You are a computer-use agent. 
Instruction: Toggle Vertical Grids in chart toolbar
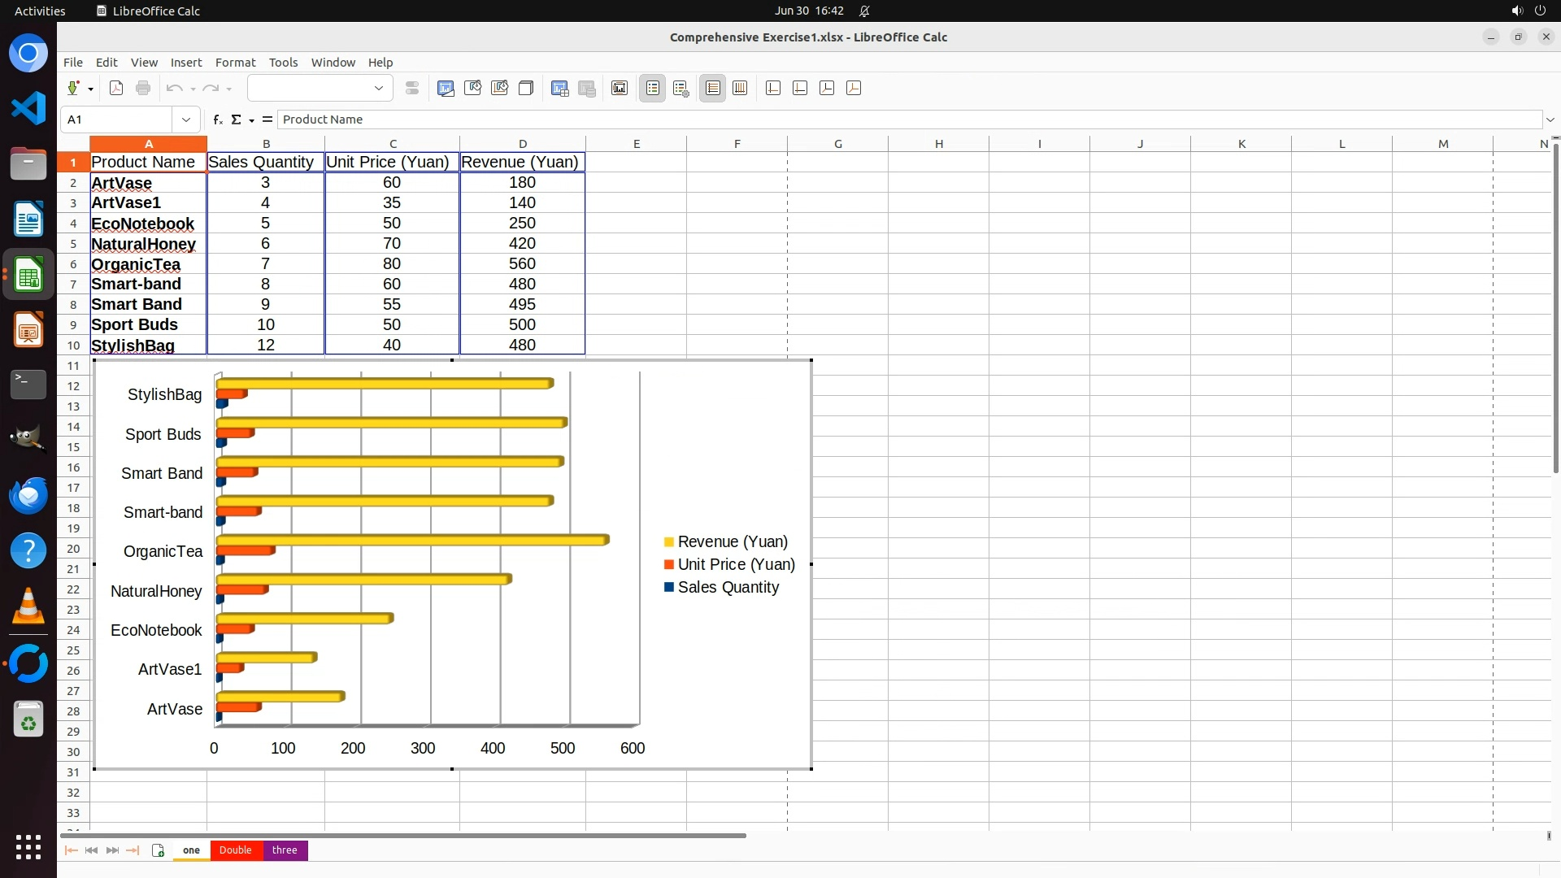(x=740, y=89)
